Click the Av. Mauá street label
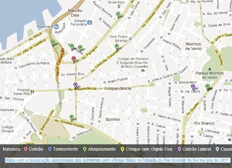The height and width of the screenshot is (168, 232). (35, 36)
